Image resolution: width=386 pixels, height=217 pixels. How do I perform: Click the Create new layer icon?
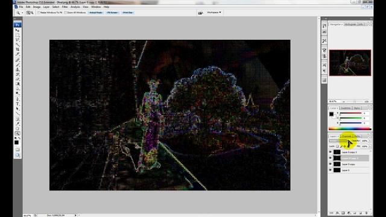point(361,213)
